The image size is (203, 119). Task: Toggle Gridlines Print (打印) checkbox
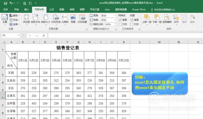coord(120,24)
